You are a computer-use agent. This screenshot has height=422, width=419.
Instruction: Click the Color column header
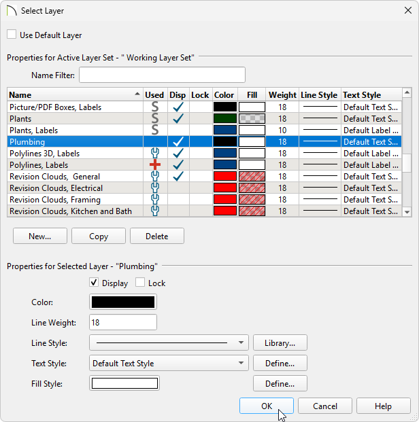click(x=224, y=94)
